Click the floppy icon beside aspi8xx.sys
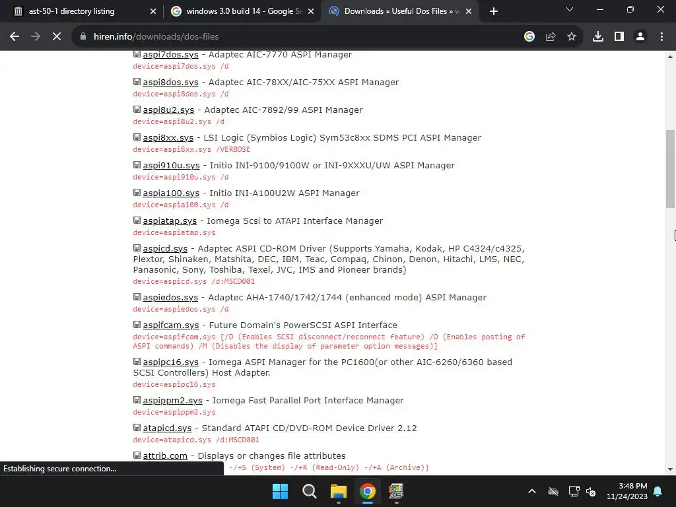Screen dimensions: 676x507 [x=137, y=137]
